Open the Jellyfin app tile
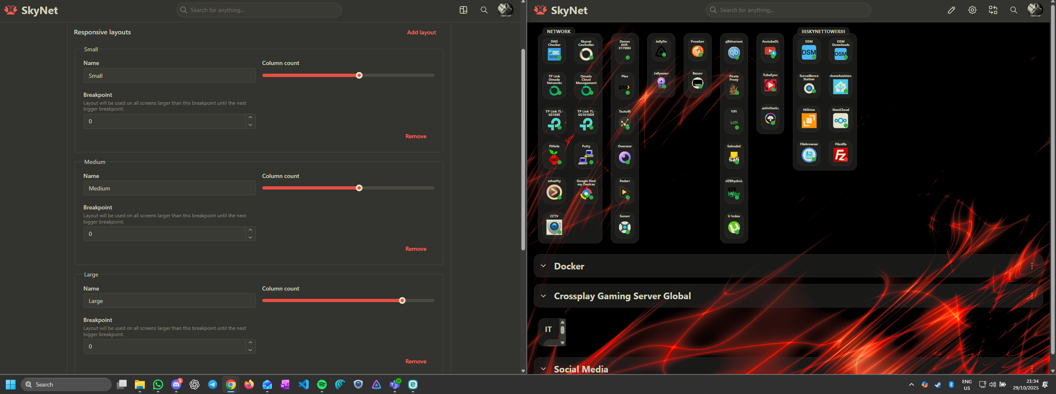 pos(661,50)
